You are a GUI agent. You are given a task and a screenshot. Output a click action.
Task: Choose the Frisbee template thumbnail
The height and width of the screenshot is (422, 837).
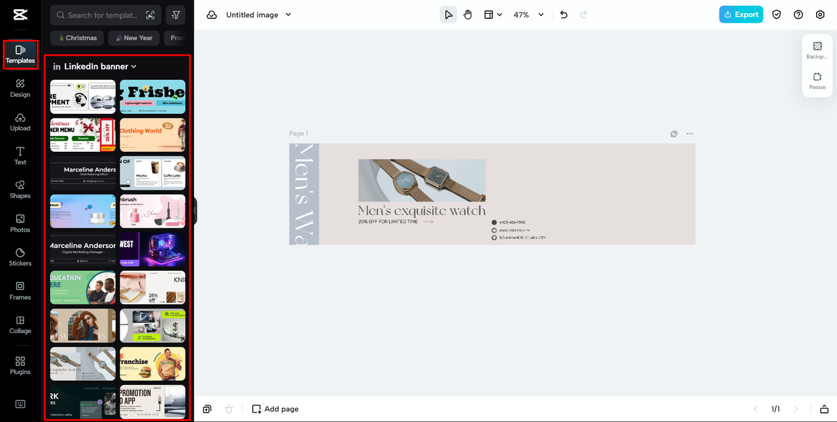pos(152,97)
